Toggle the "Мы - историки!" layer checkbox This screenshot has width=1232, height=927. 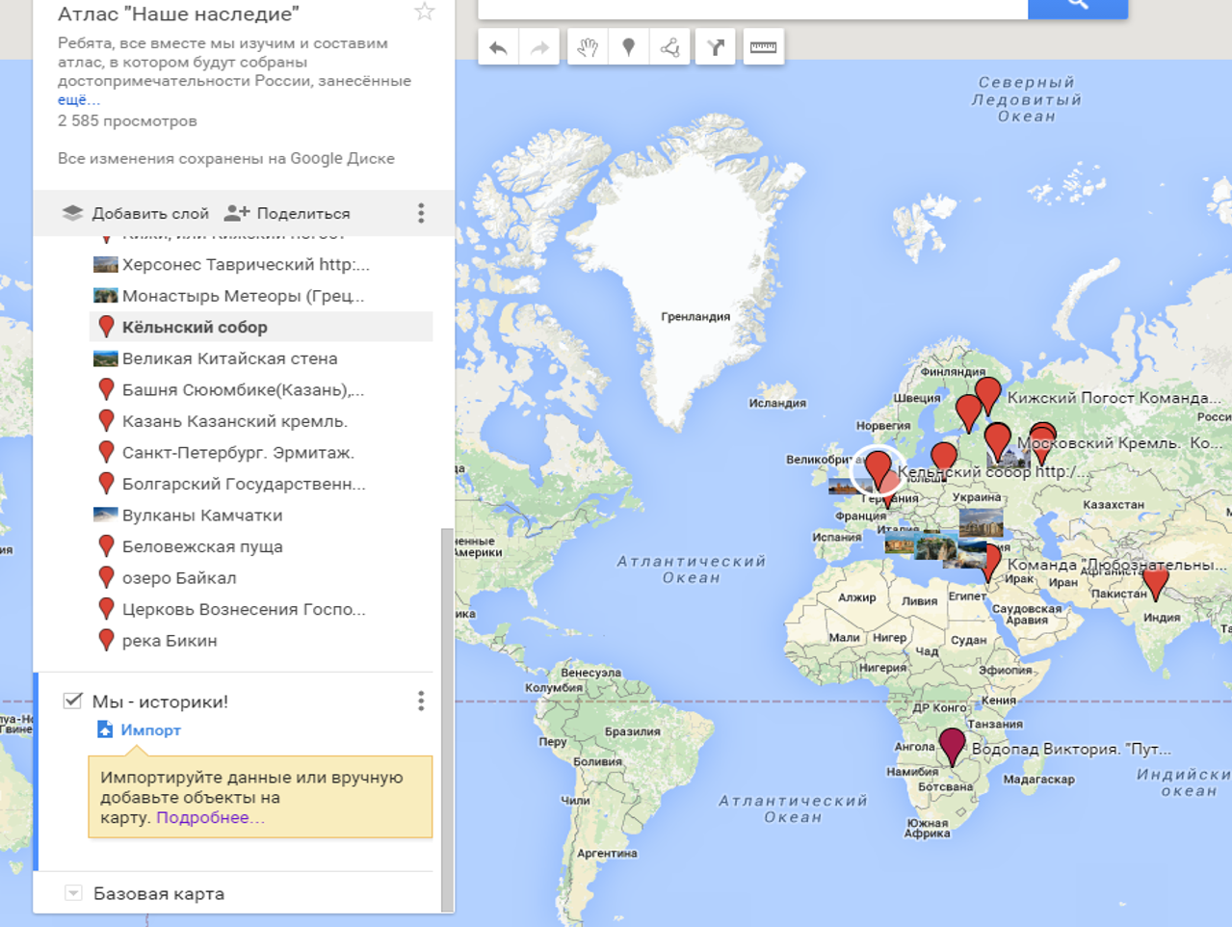pyautogui.click(x=72, y=701)
